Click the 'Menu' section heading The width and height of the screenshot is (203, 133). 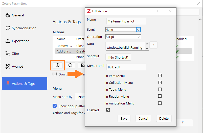(x=57, y=88)
